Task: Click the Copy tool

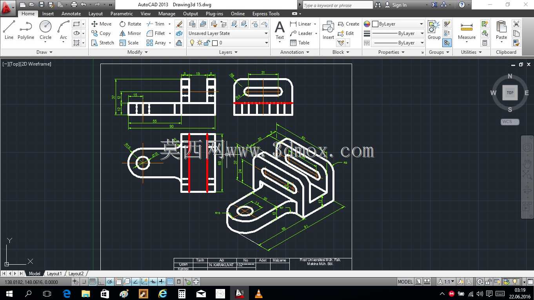Action: 101,33
